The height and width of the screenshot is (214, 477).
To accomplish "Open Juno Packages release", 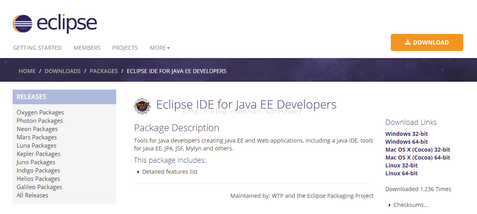I will point(36,162).
